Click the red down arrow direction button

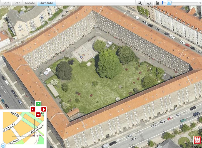point(38,115)
